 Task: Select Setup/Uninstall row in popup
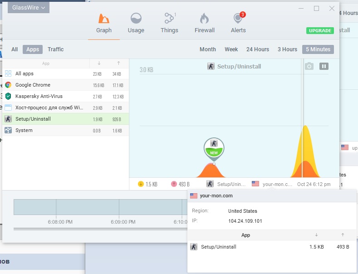pos(272,247)
